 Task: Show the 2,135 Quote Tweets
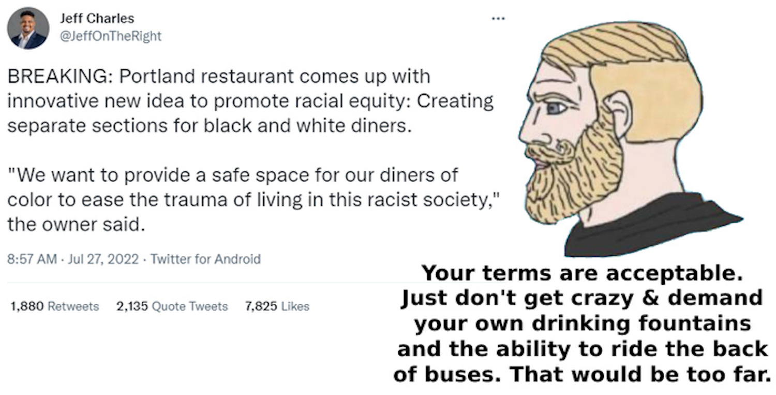(x=172, y=306)
